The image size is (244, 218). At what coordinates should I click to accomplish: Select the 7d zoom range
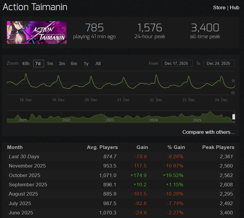(x=38, y=64)
